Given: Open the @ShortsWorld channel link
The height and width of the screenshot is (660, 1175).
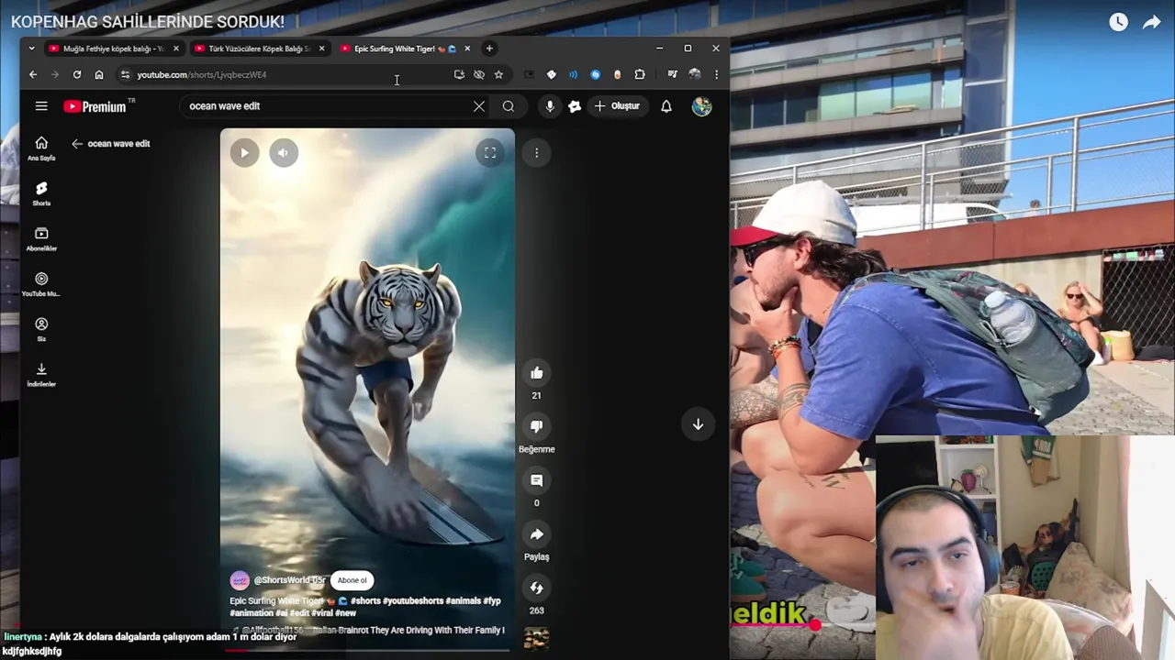Looking at the screenshot, I should [x=289, y=580].
